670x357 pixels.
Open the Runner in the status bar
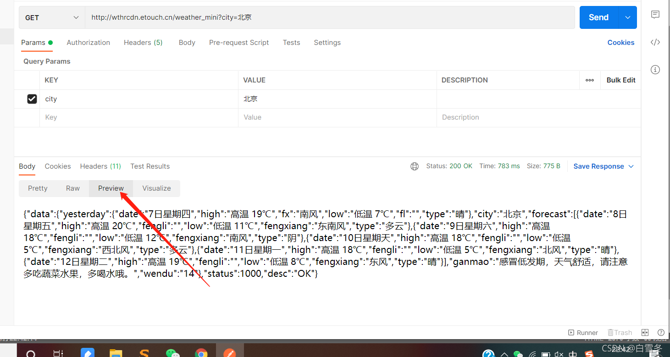[x=583, y=333]
